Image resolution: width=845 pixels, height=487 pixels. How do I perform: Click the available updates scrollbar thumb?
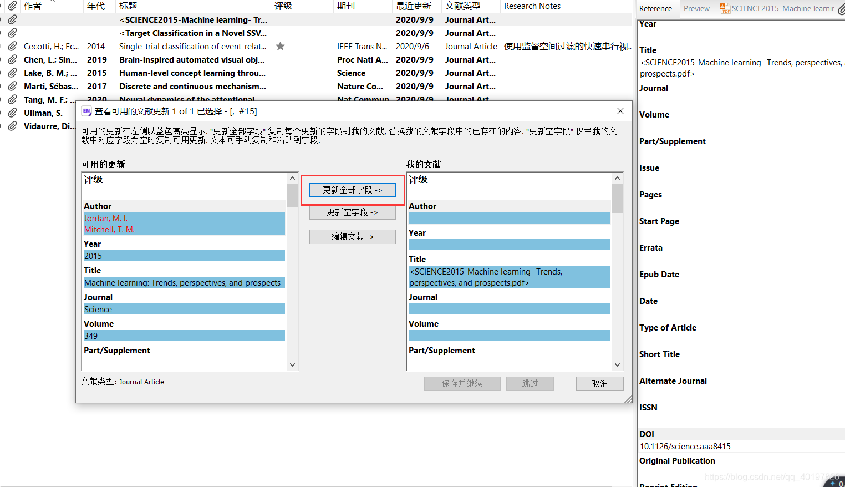293,196
